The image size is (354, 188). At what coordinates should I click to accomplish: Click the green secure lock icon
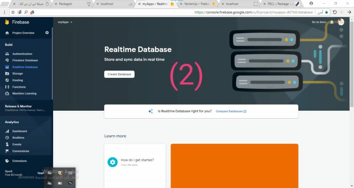pos(326,12)
